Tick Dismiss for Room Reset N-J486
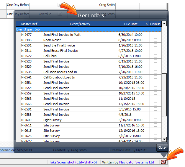Image resolution: width=185 pixels, height=167 pixels. click(155, 40)
